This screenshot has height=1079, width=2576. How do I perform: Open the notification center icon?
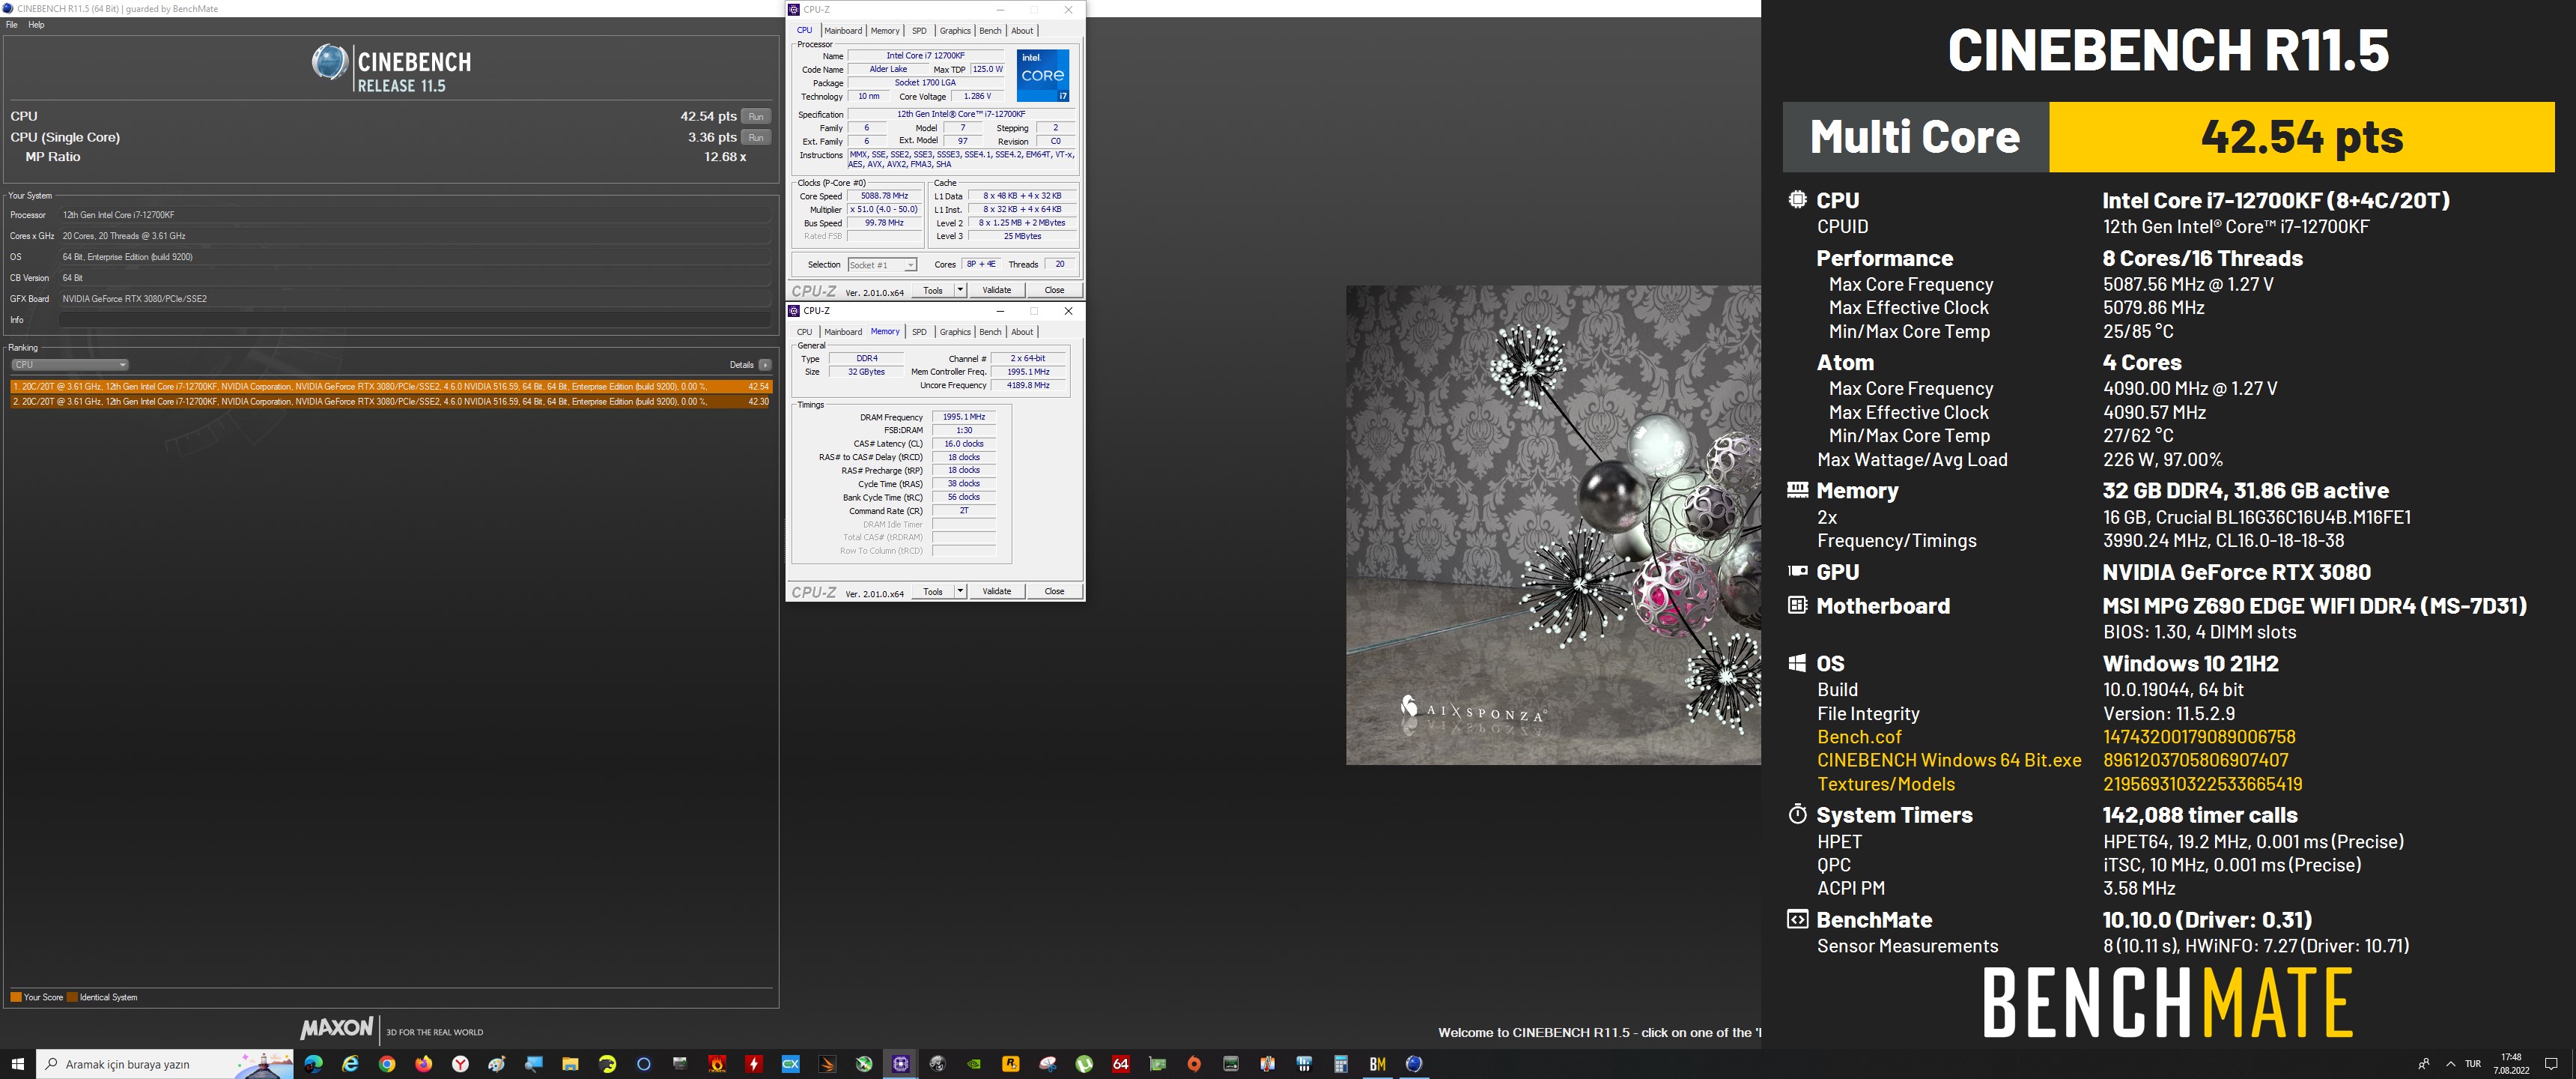[x=2551, y=1064]
